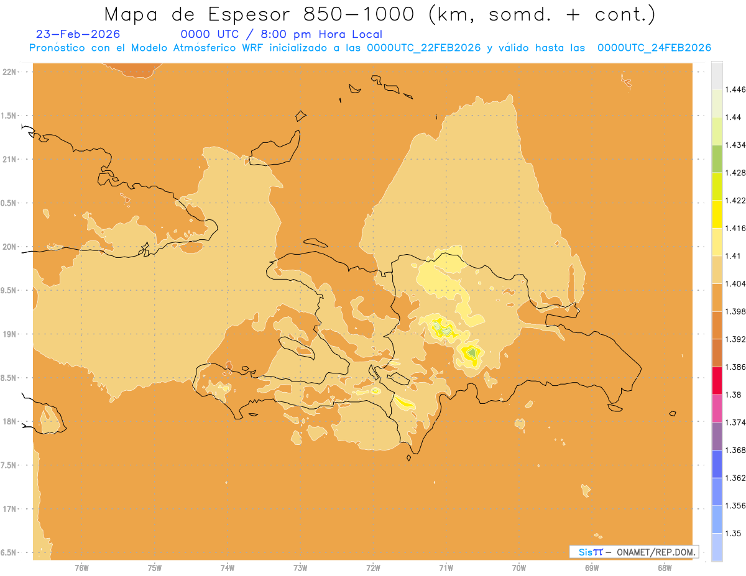Click the light gray swatch above 1.446
This screenshot has width=746, height=576.
[717, 75]
